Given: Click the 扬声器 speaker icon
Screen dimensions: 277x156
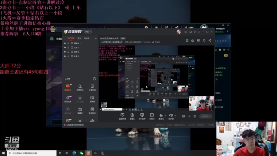Looking at the screenshot, I should click(171, 115).
